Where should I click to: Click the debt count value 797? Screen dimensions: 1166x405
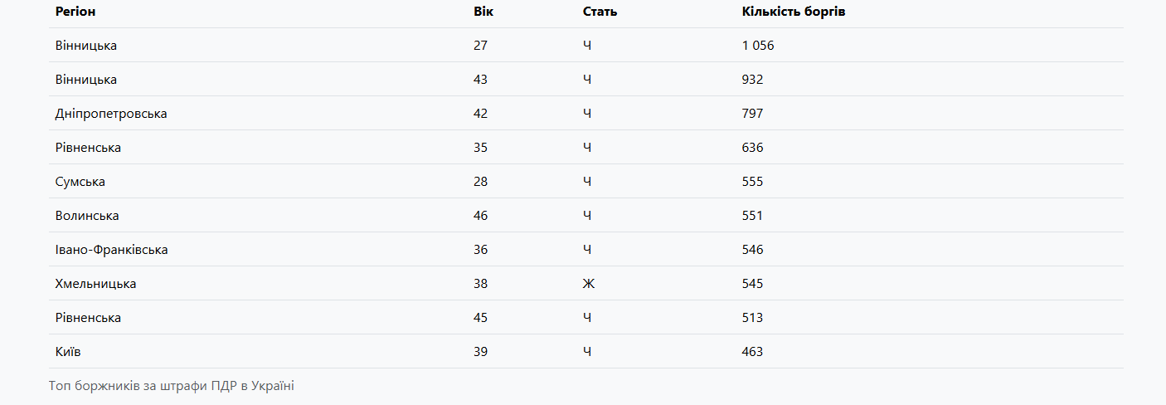753,114
